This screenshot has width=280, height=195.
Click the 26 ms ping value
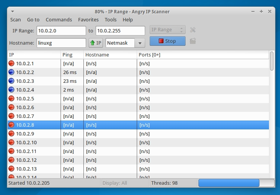pos(70,72)
